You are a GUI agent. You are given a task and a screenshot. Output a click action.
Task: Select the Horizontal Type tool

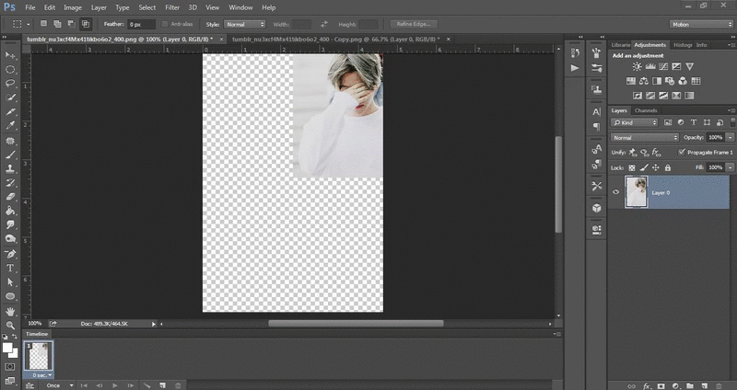[10, 269]
